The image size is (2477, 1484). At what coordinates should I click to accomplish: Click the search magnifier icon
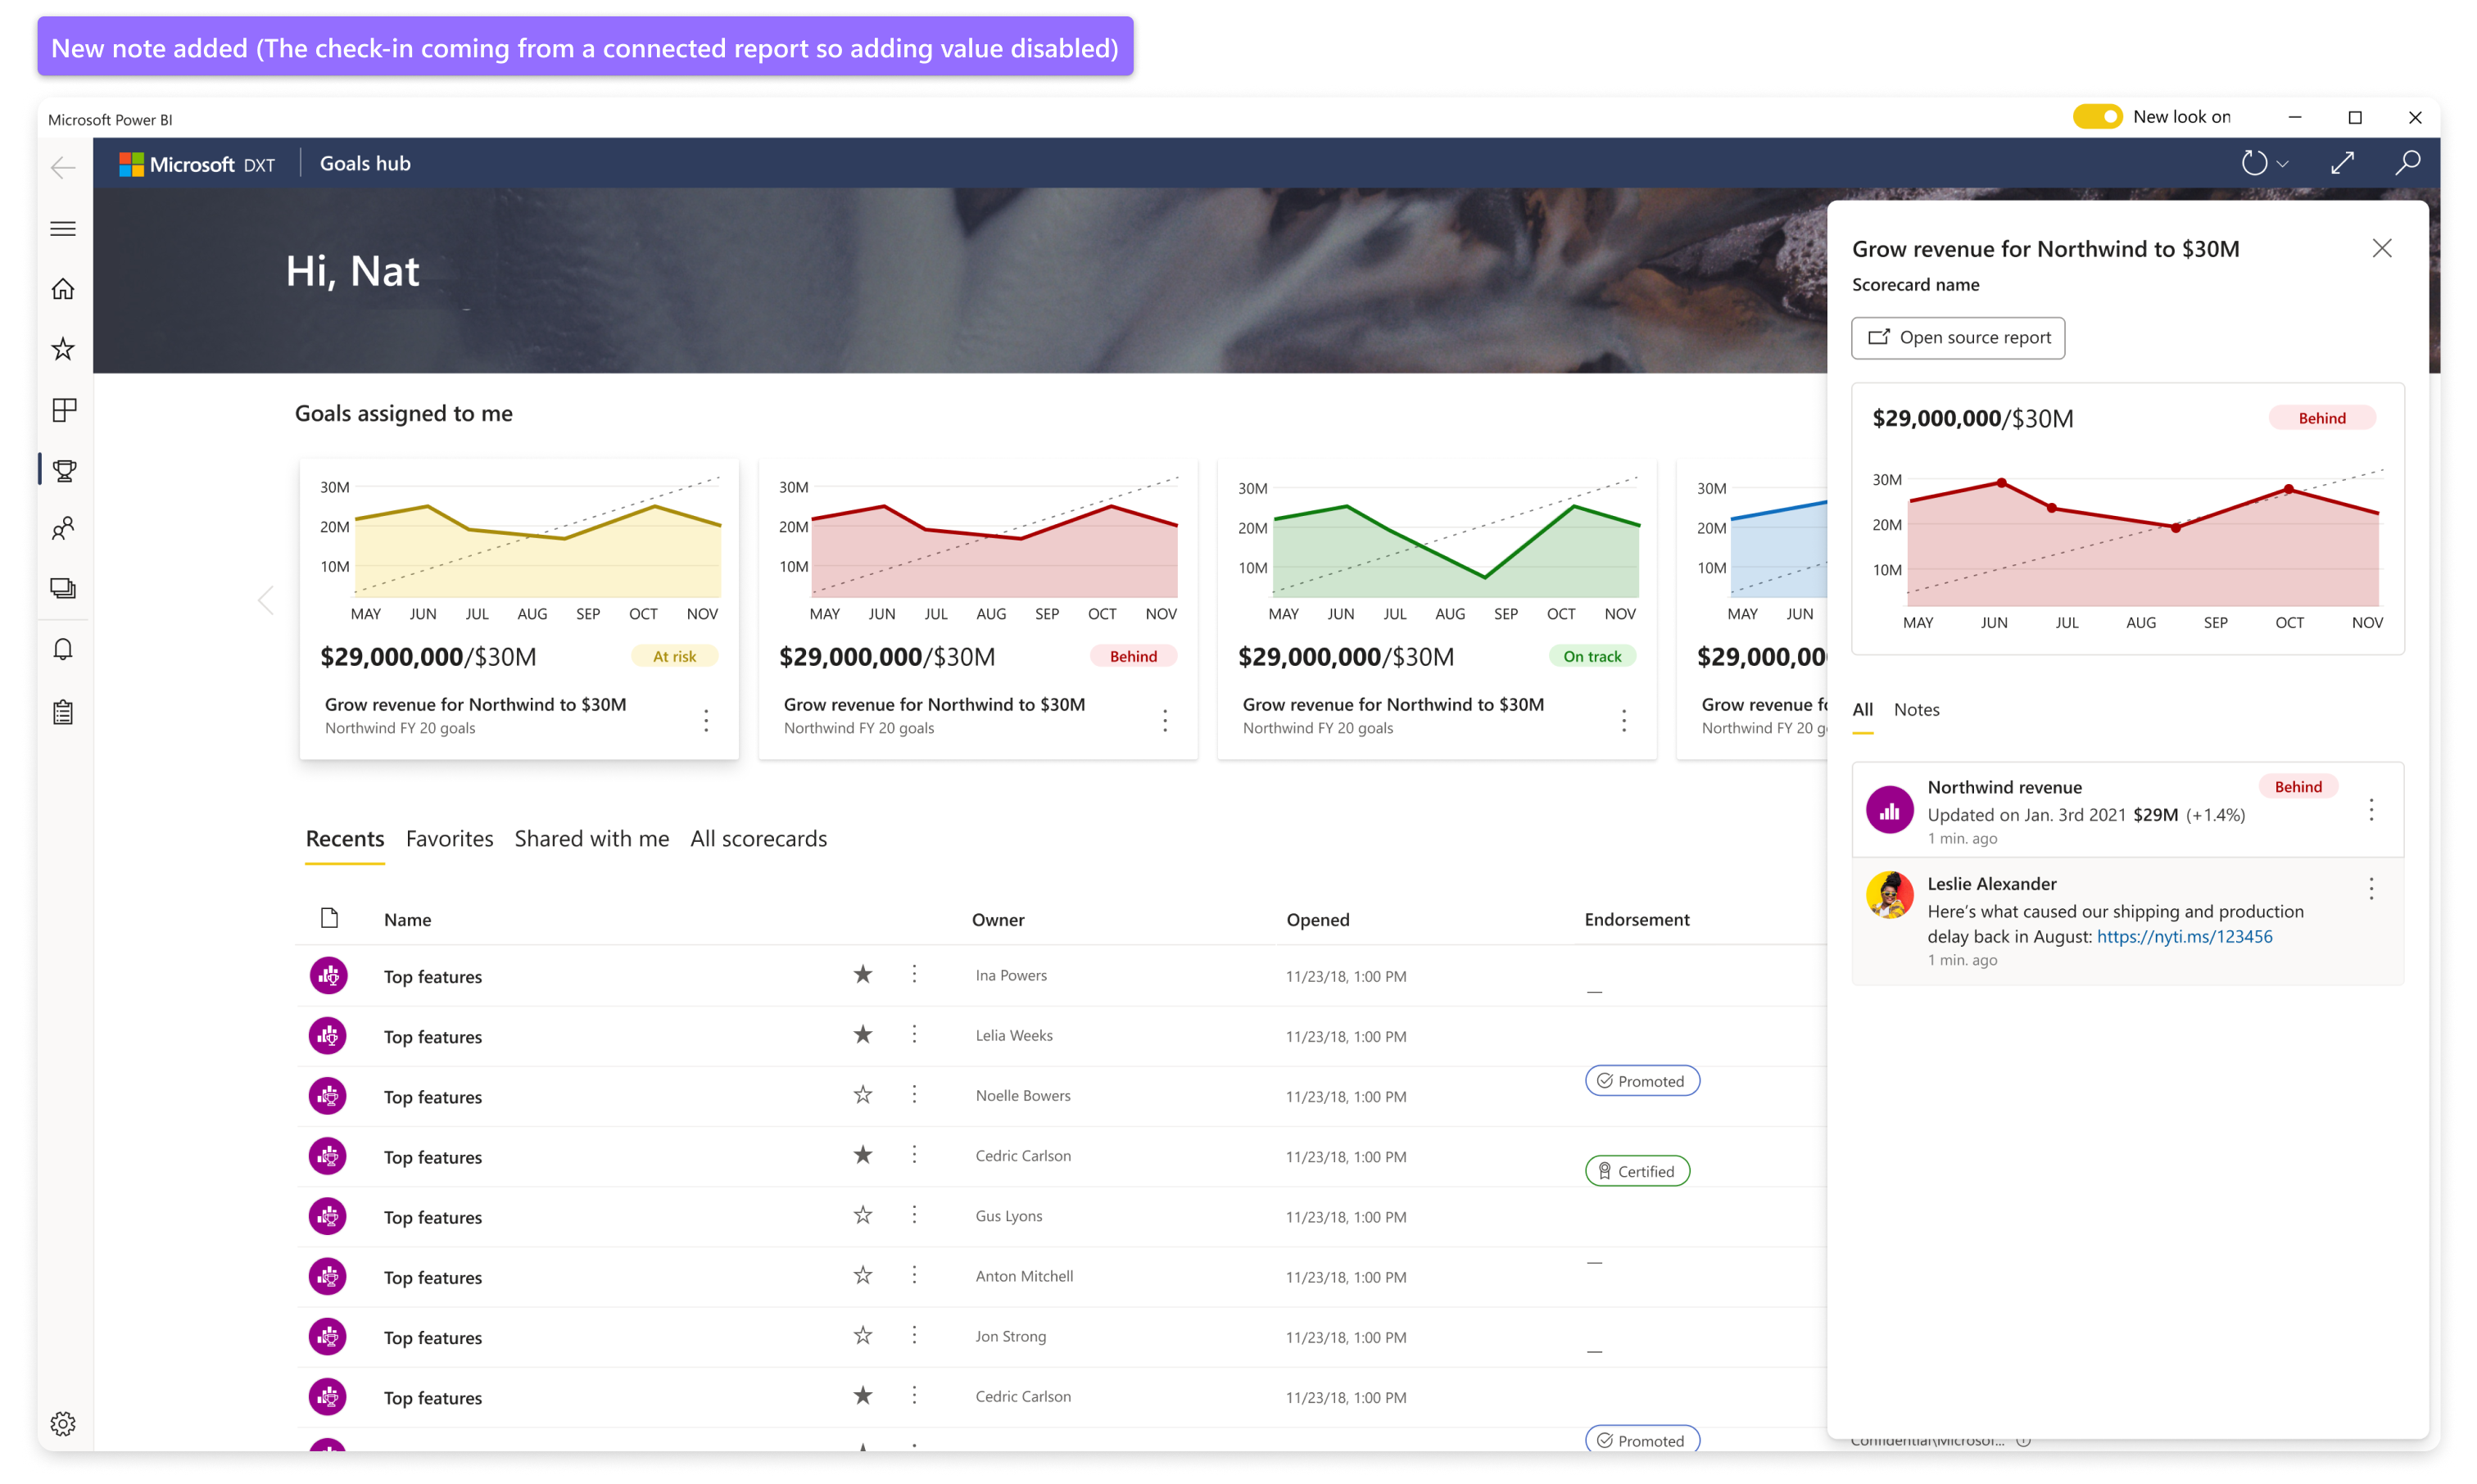[2408, 163]
